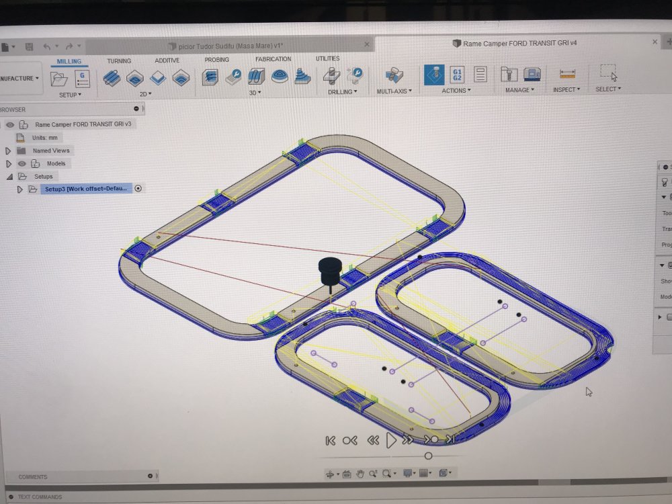Image resolution: width=672 pixels, height=504 pixels.
Task: Switch to picior Tudor Suditu document tab
Action: (227, 45)
